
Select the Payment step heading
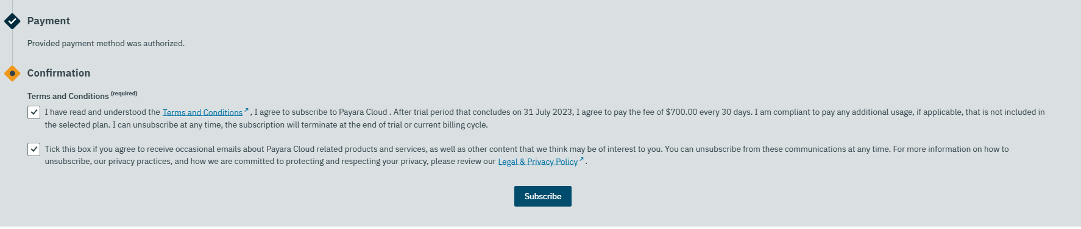click(49, 21)
